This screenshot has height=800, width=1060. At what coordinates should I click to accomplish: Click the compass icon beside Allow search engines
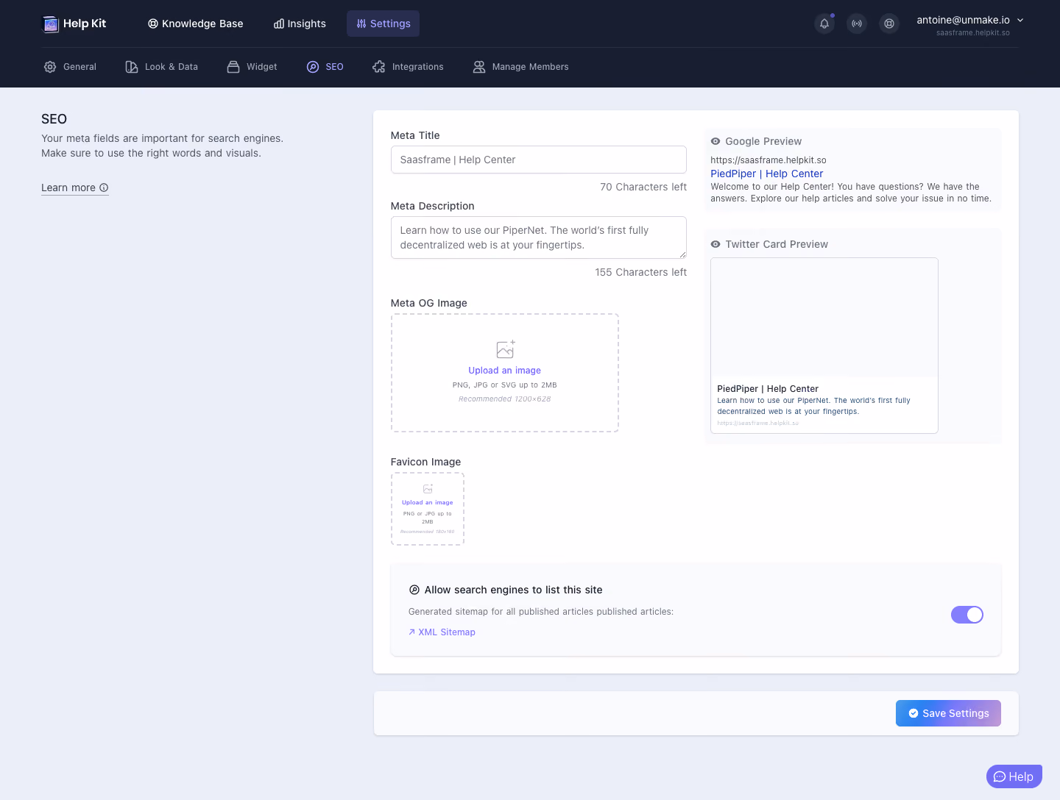(x=414, y=590)
